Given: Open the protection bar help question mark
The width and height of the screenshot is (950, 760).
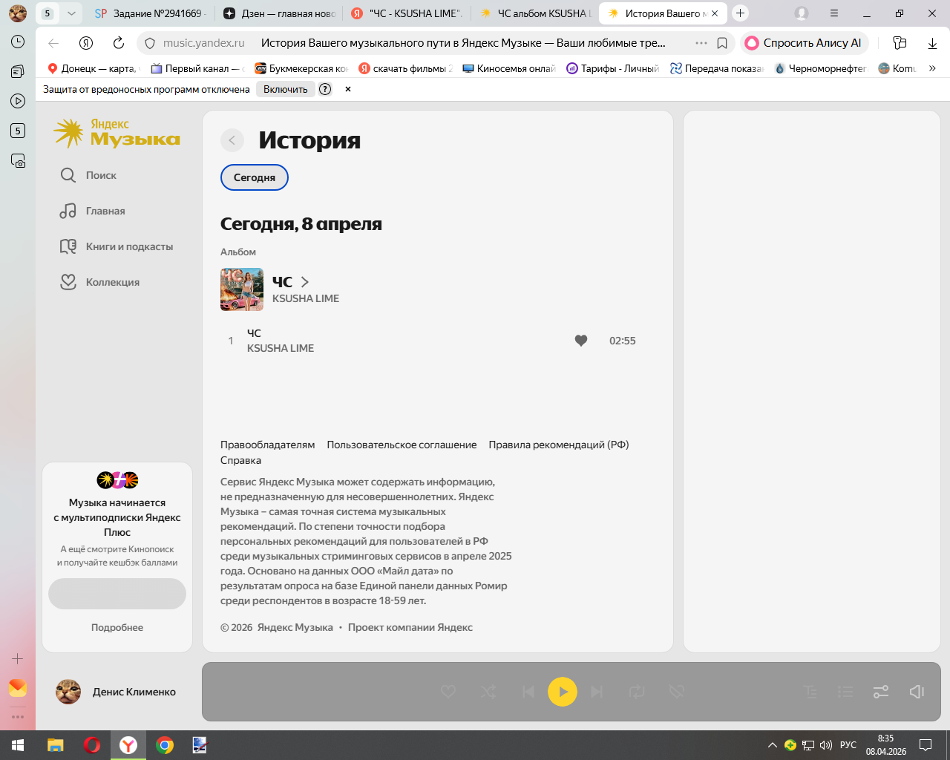Looking at the screenshot, I should pos(325,89).
